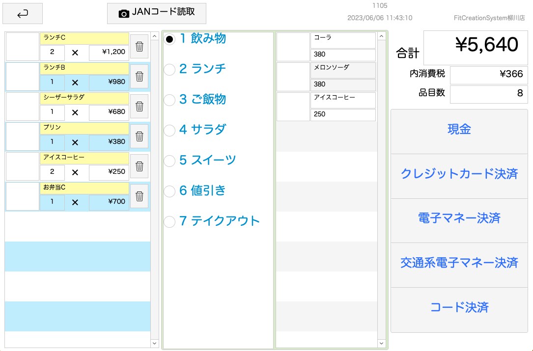This screenshot has height=351, width=533.
Task: Click the コーラ product thumbnail
Action: pyautogui.click(x=293, y=47)
